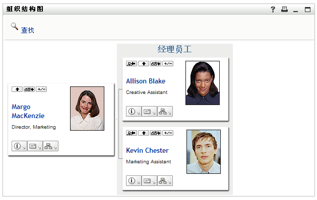Click the magnifying glass search icon
This screenshot has height=200, width=317.
click(x=14, y=27)
